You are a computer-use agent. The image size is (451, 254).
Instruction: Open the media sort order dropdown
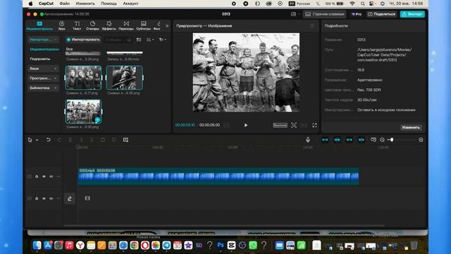150,40
